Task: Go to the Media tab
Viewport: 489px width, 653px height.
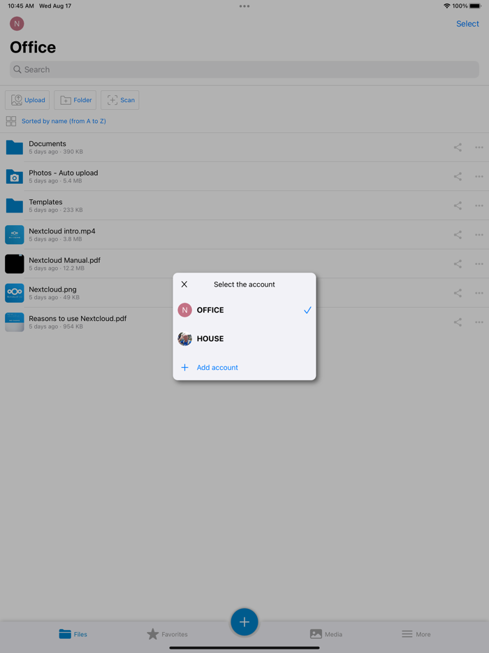Action: 326,634
